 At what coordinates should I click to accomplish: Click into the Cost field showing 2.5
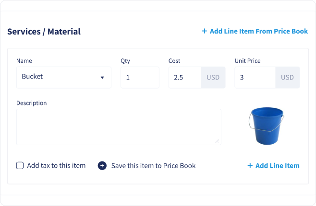pyautogui.click(x=185, y=78)
